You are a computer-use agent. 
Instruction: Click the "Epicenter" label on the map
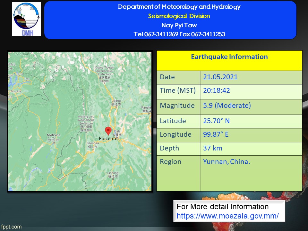click(109, 139)
